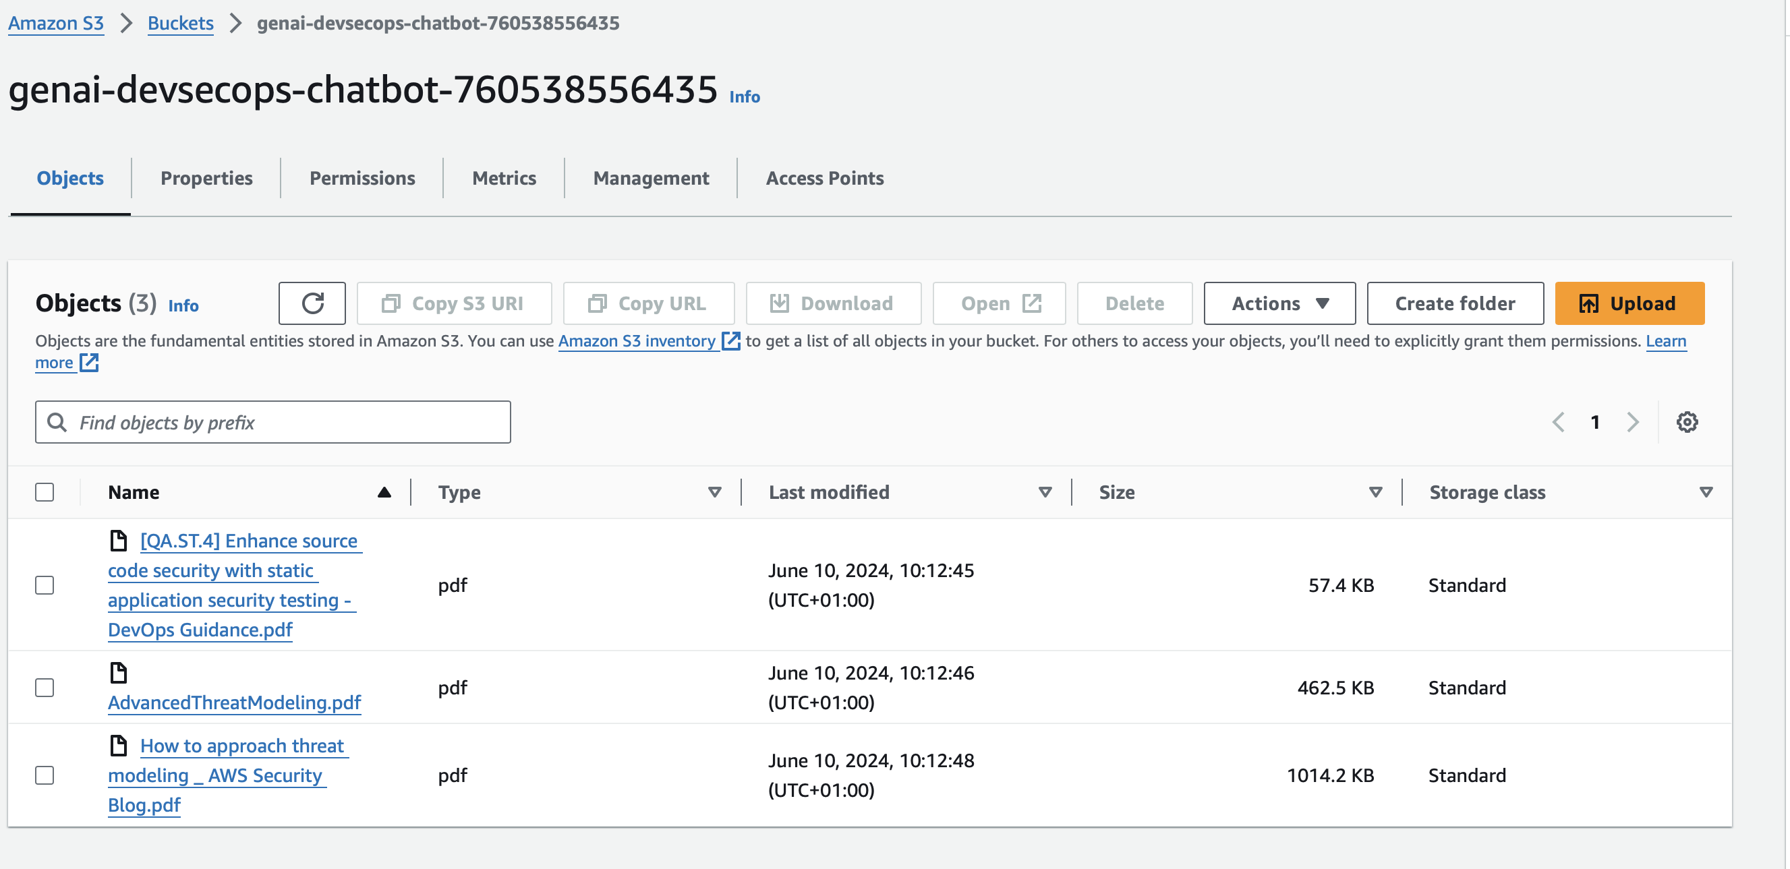Toggle the select-all objects checkbox

[x=45, y=493]
